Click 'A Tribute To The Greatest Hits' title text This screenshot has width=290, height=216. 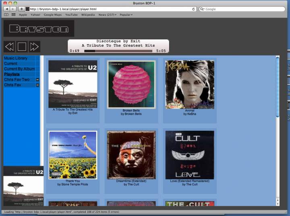pyautogui.click(x=72, y=109)
